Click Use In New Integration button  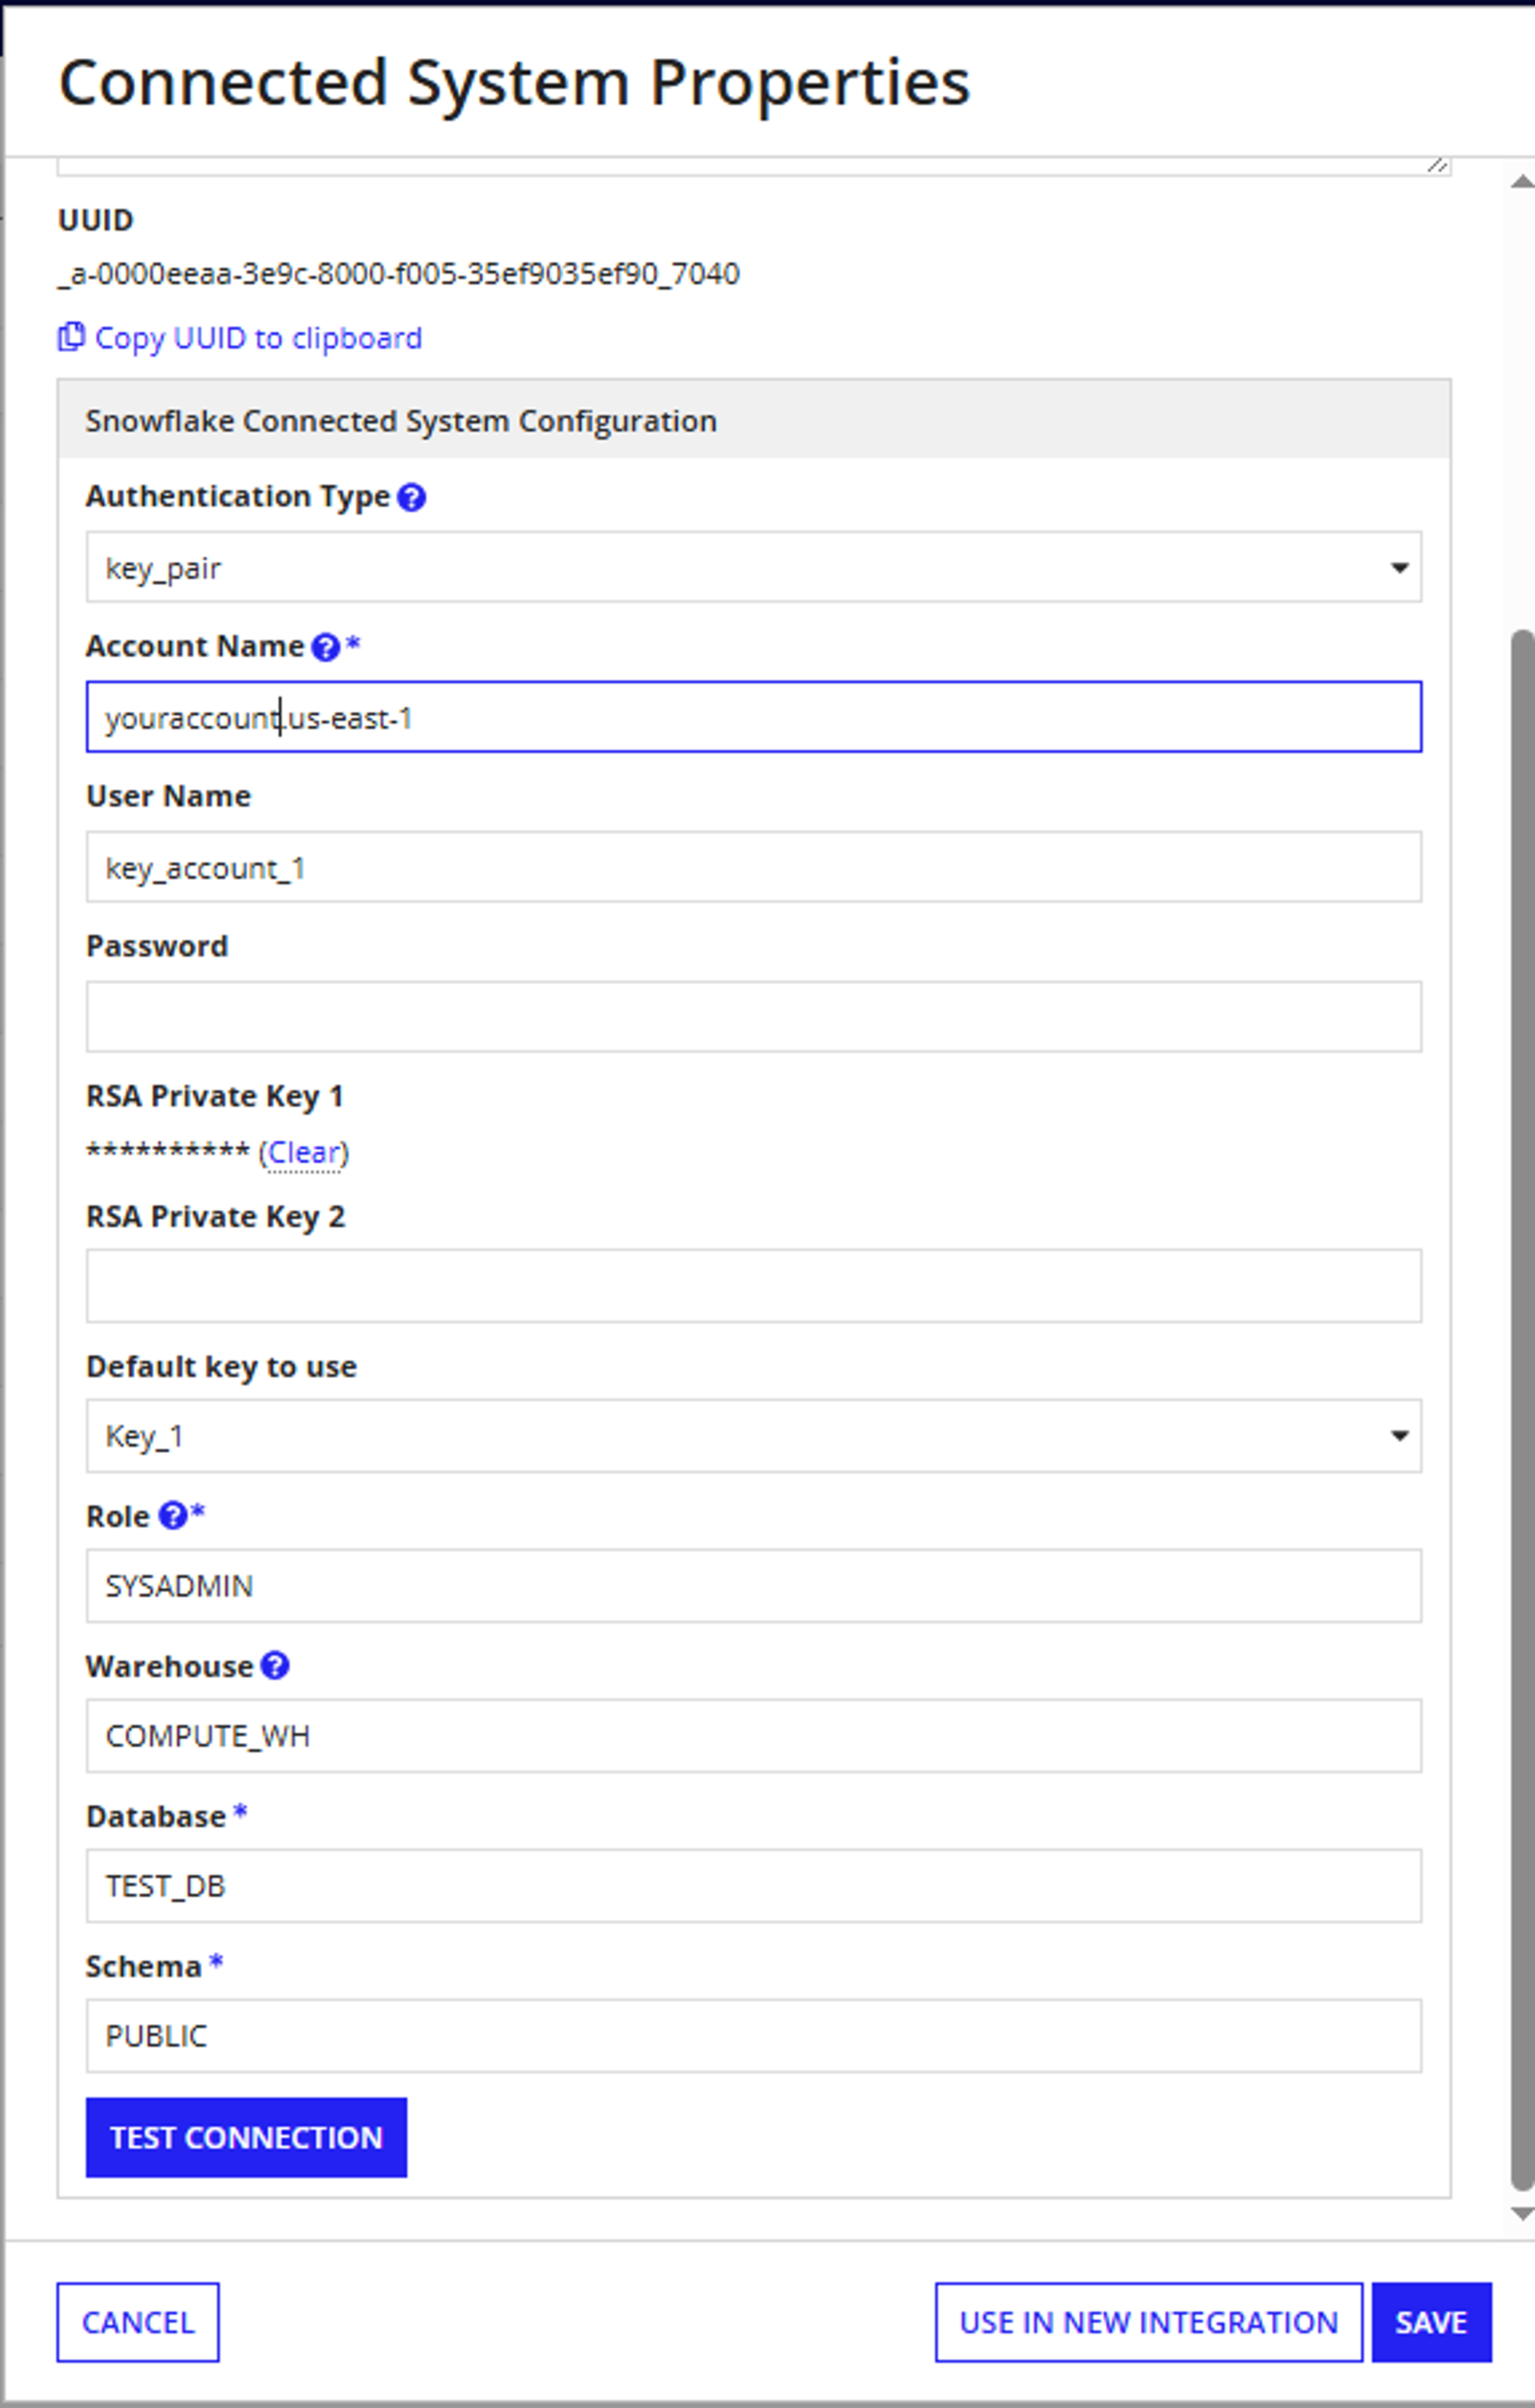(1148, 2323)
